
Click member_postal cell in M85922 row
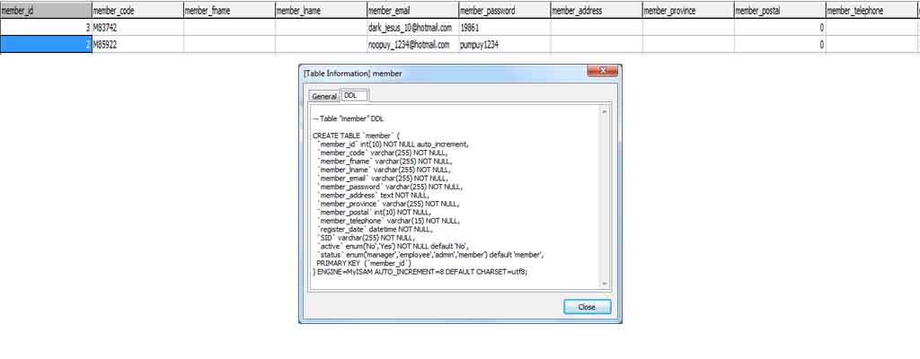[x=780, y=45]
